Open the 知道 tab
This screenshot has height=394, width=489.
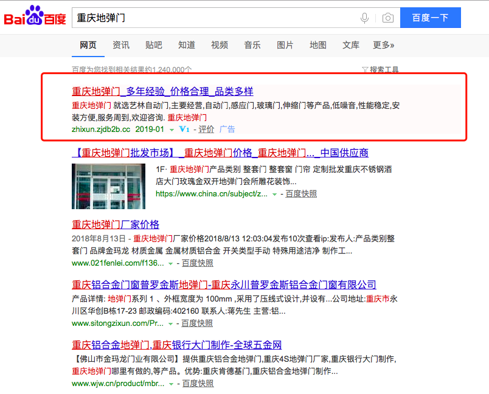coord(187,45)
